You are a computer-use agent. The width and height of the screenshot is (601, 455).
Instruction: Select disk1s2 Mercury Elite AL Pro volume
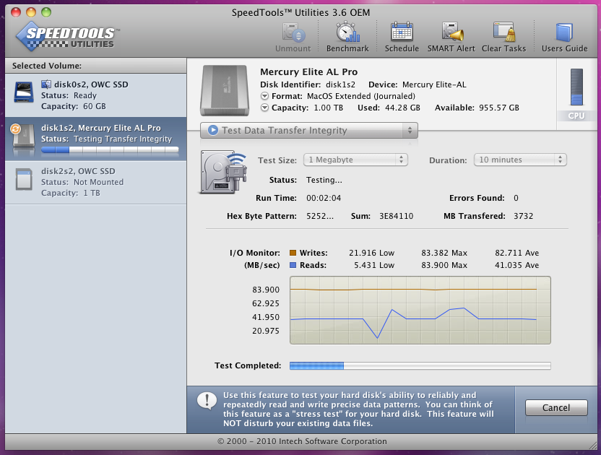tap(96, 139)
